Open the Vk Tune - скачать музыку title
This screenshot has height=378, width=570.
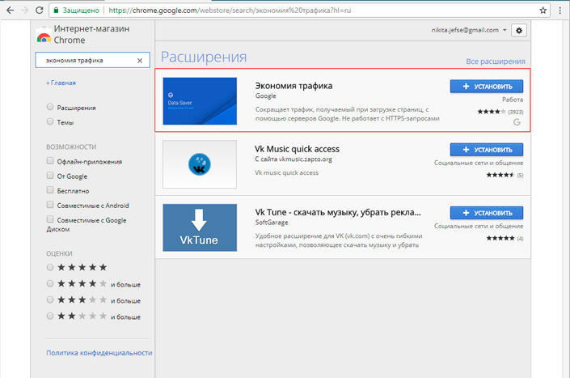(338, 212)
